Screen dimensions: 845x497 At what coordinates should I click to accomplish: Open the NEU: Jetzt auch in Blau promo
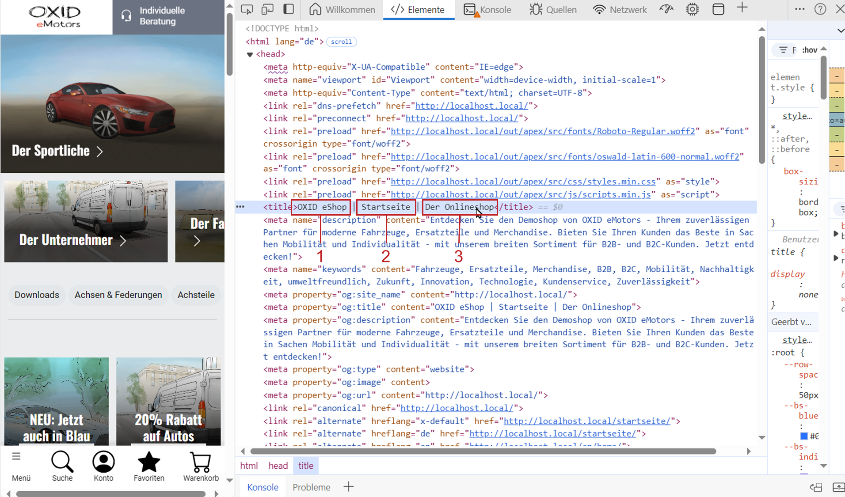tap(57, 401)
